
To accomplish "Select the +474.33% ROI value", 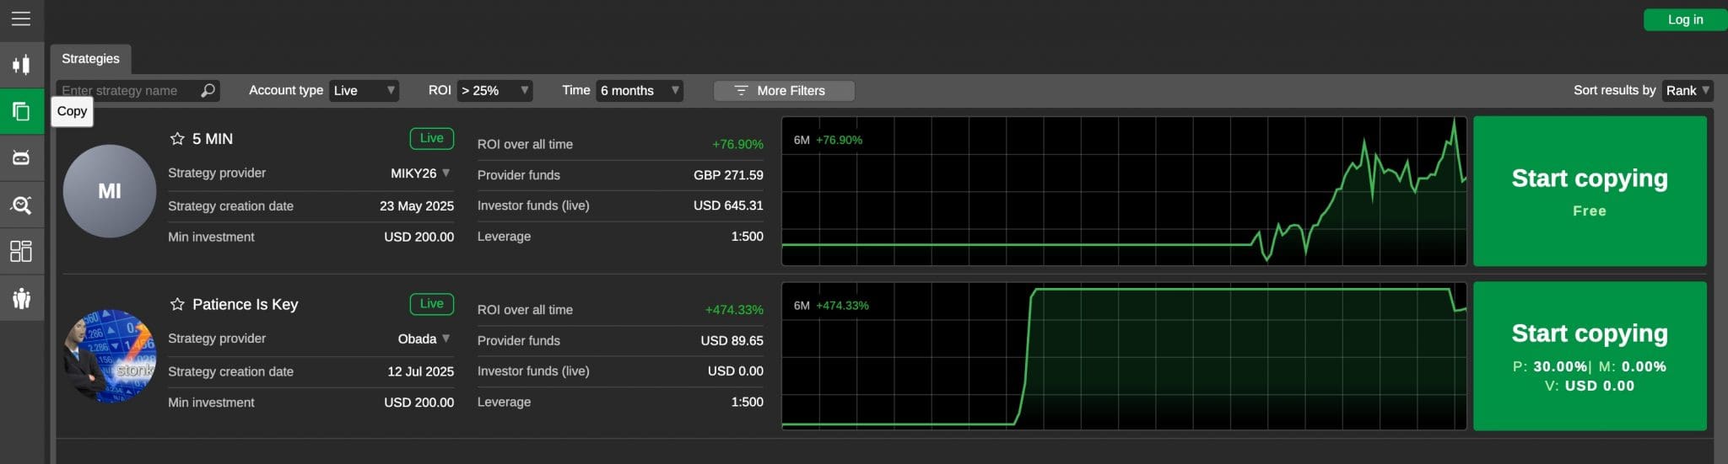I will (x=734, y=310).
